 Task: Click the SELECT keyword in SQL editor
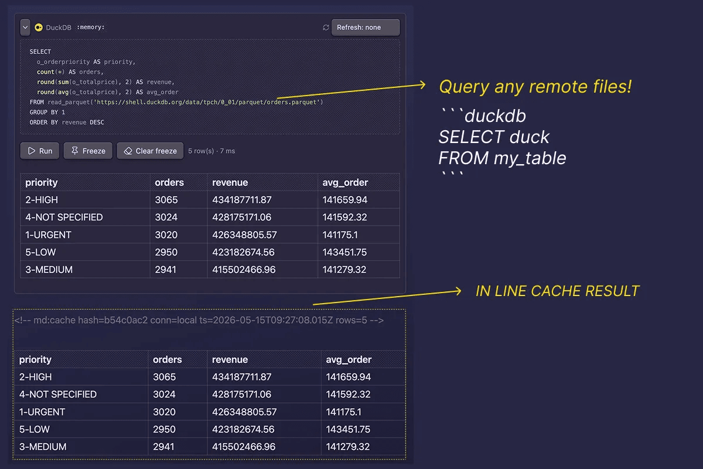click(x=40, y=52)
